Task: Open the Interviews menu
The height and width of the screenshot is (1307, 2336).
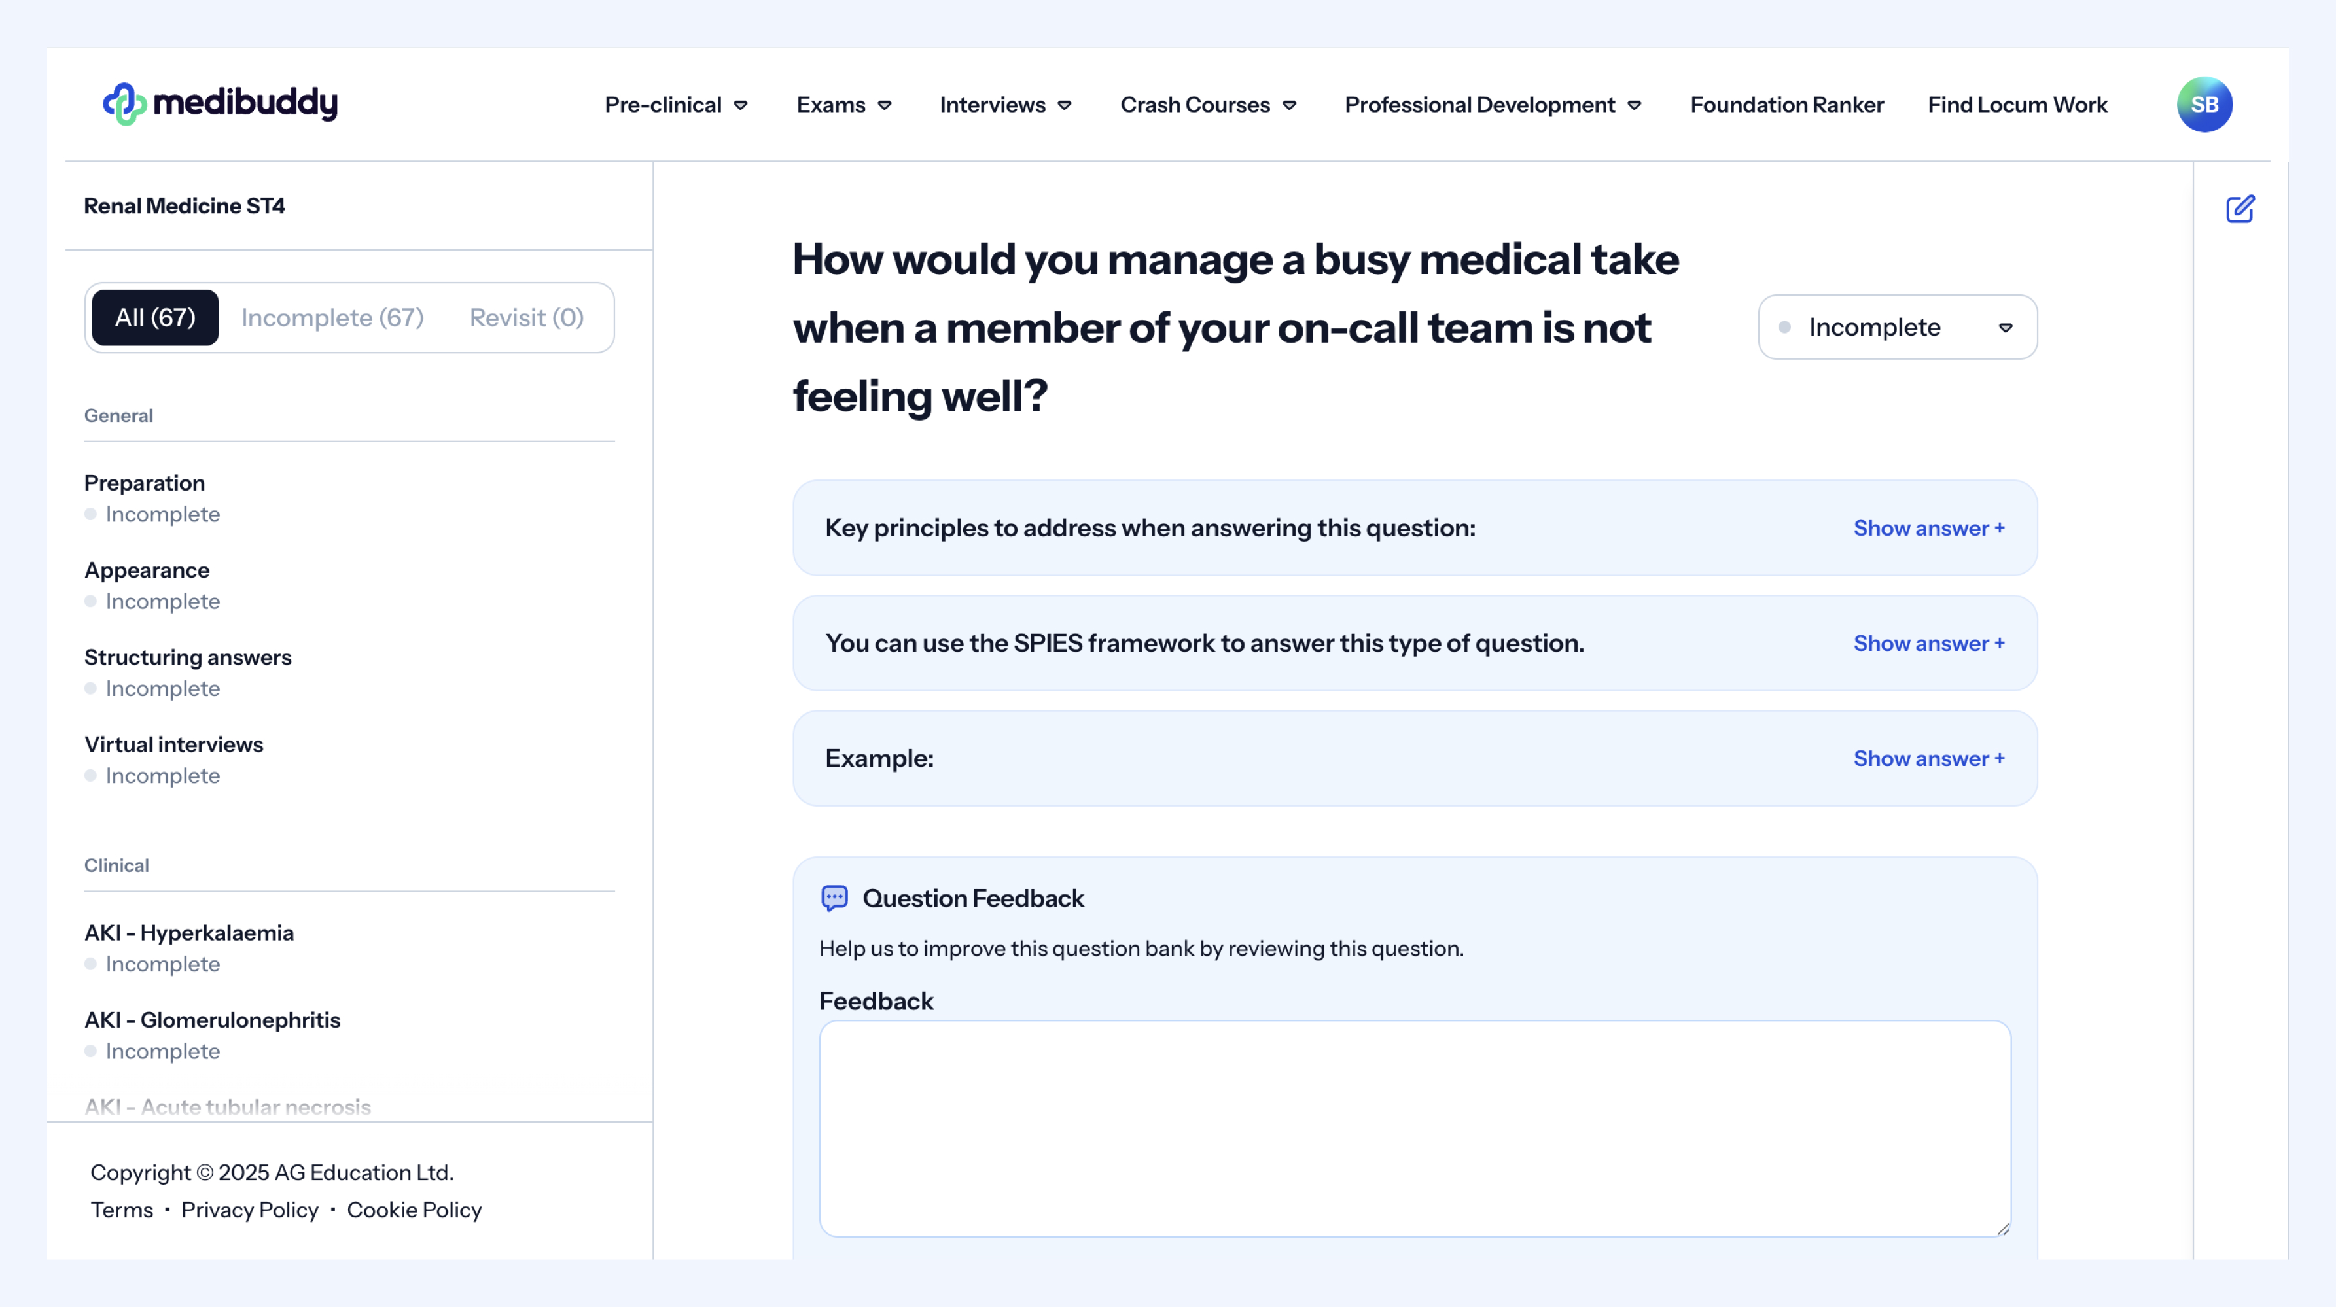Action: pyautogui.click(x=1005, y=105)
